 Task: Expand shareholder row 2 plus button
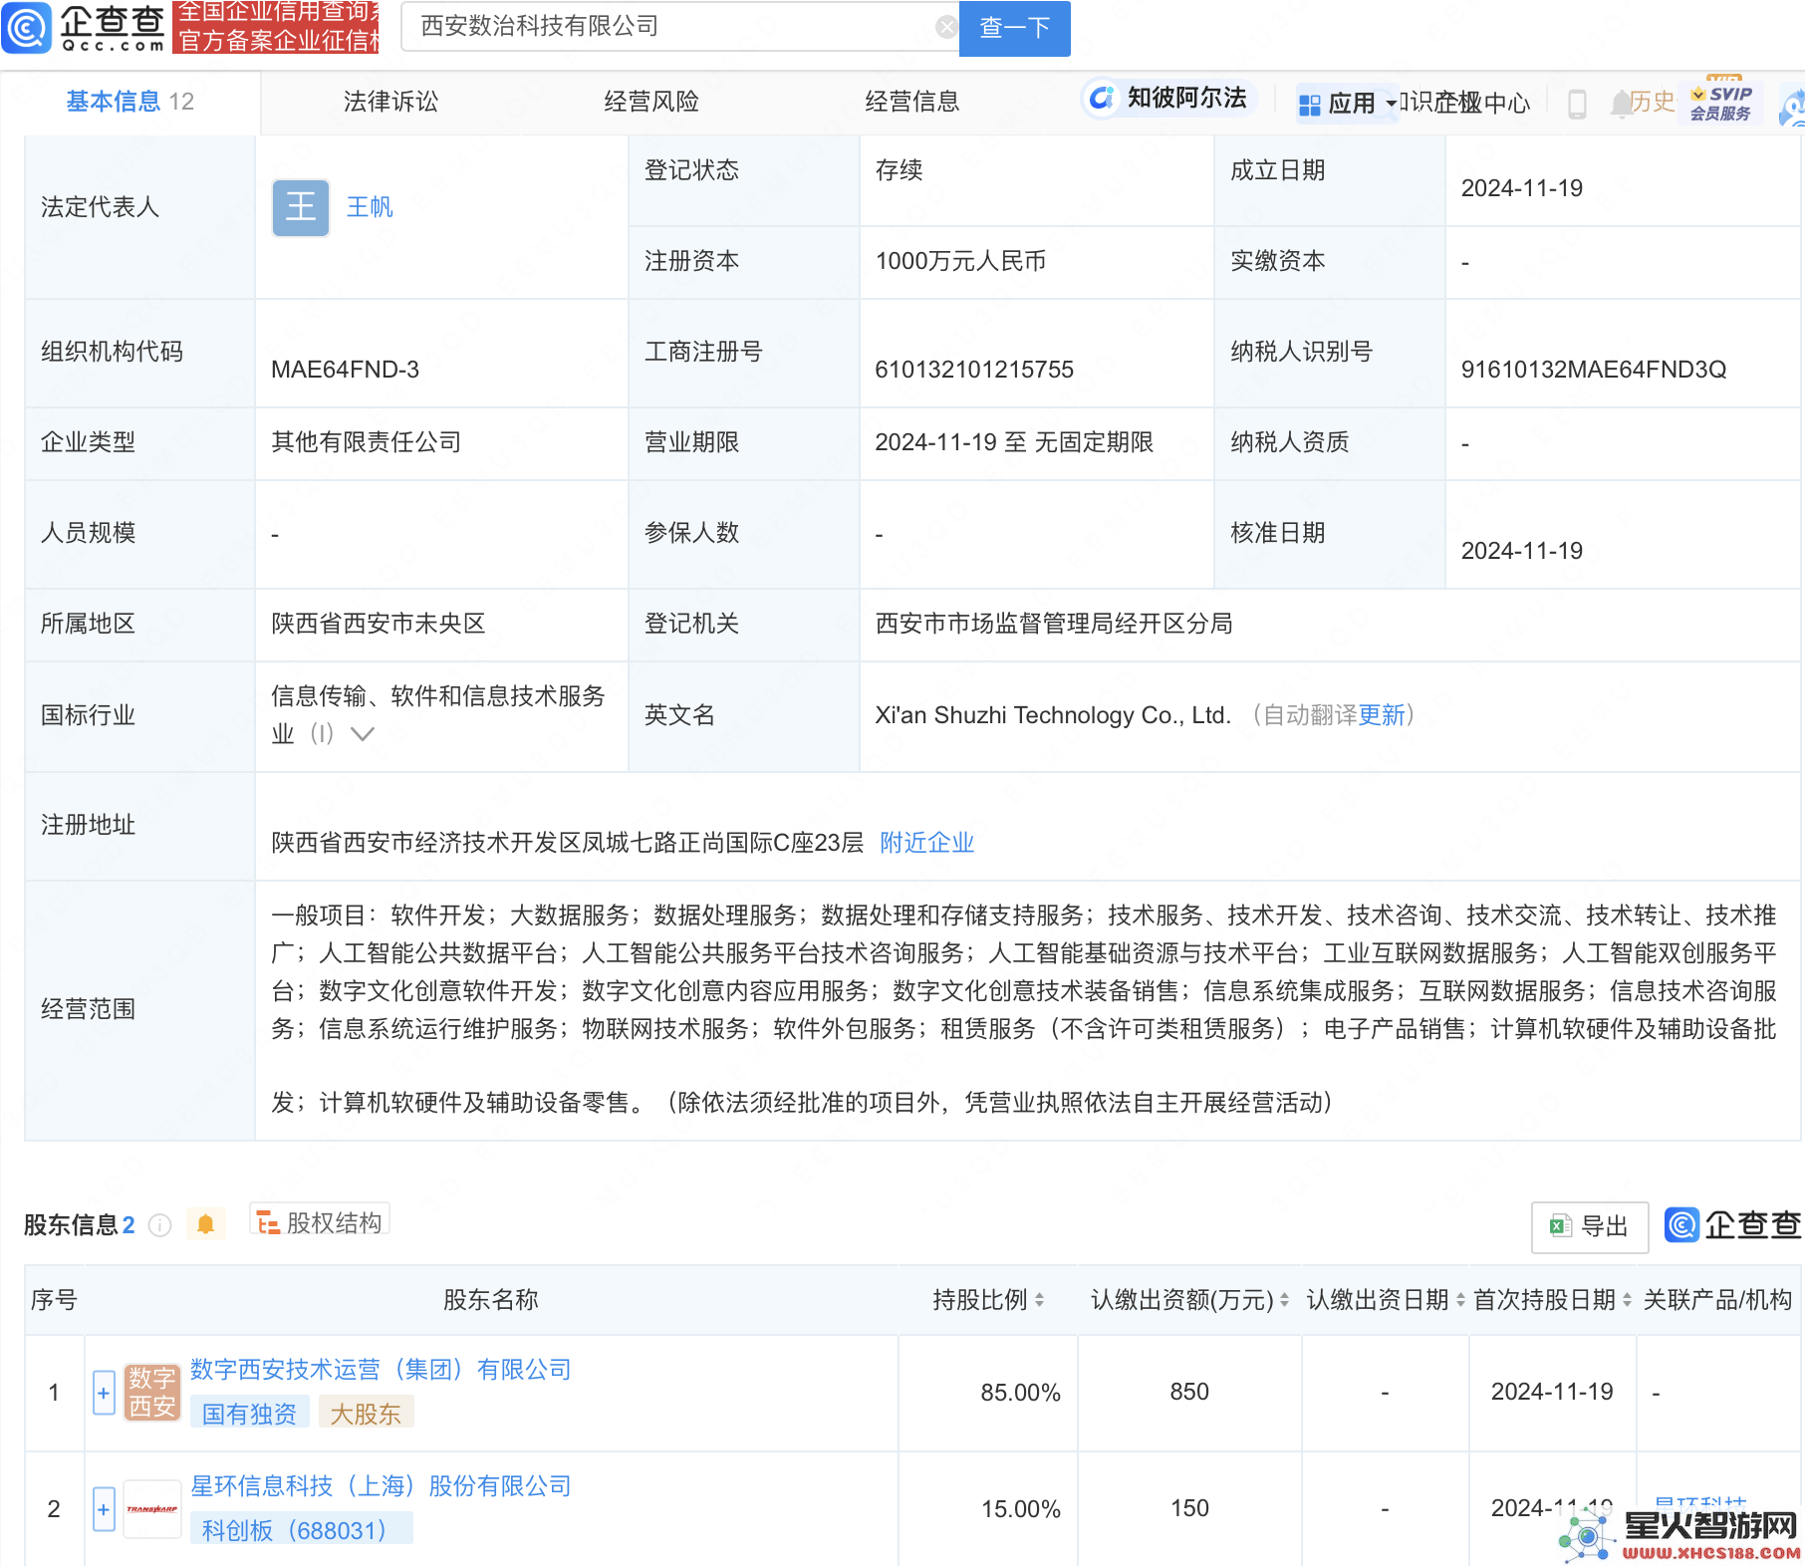[x=104, y=1509]
